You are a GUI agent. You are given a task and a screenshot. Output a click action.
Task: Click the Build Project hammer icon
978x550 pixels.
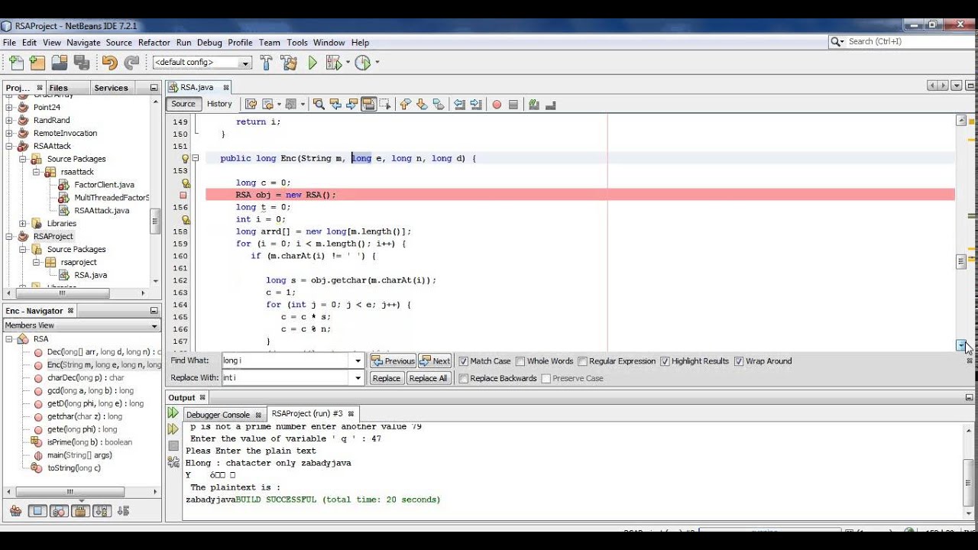click(x=267, y=63)
